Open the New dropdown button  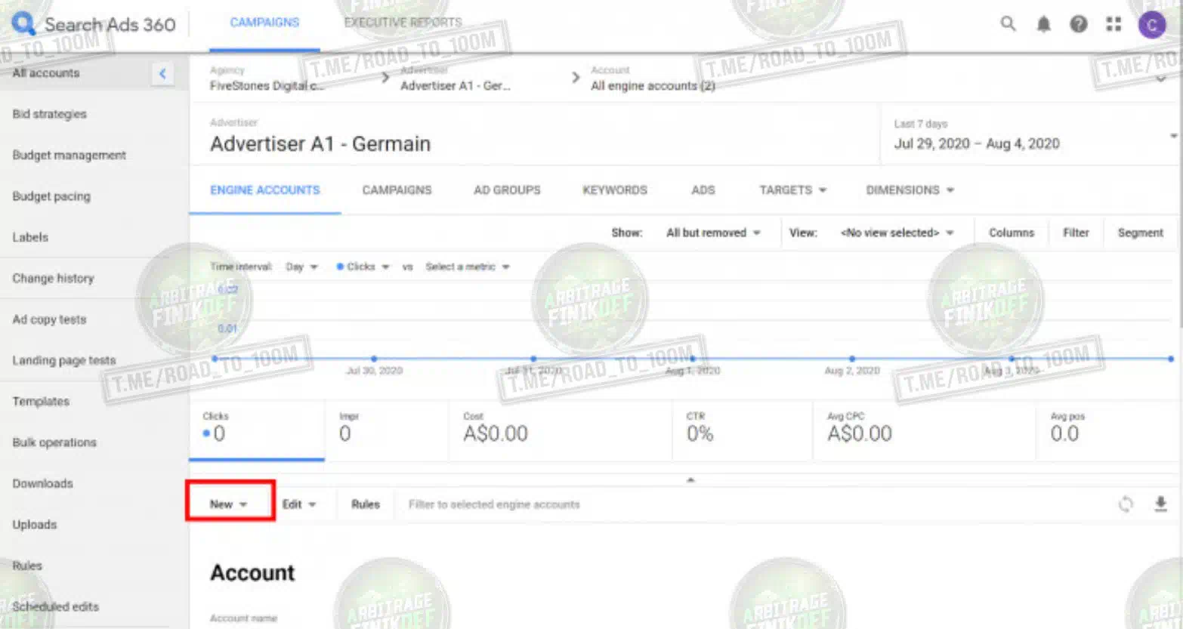[x=229, y=504]
